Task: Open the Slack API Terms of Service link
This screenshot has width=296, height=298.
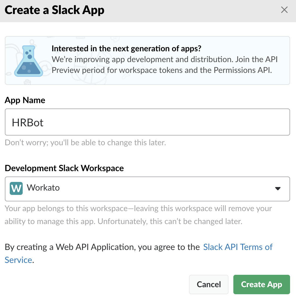Action: pos(238,247)
